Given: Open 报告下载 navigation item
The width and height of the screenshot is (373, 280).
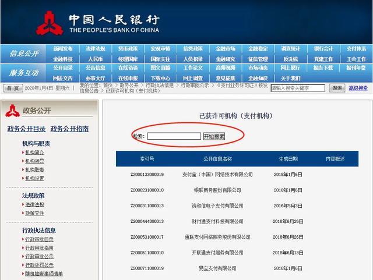Looking at the screenshot, I should 323,68.
